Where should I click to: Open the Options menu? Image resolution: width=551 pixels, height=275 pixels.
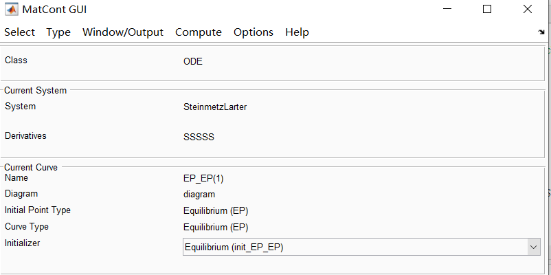pos(254,32)
